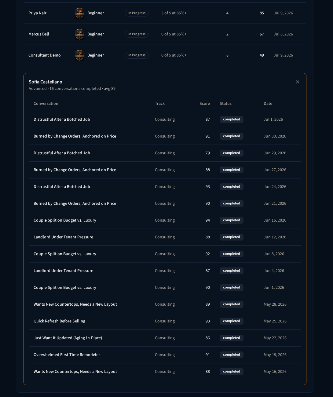The width and height of the screenshot is (333, 397).
Task: Select the Burned by Change Orders row dated Jun 27
Action: click(x=165, y=170)
